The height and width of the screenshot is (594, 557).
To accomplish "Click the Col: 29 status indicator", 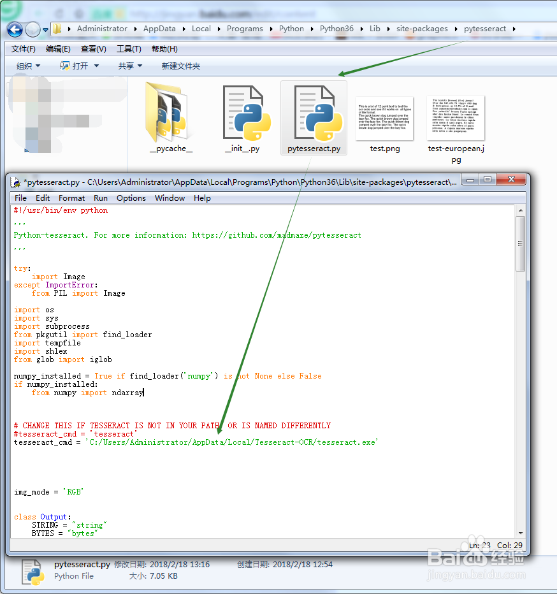I will click(x=510, y=545).
